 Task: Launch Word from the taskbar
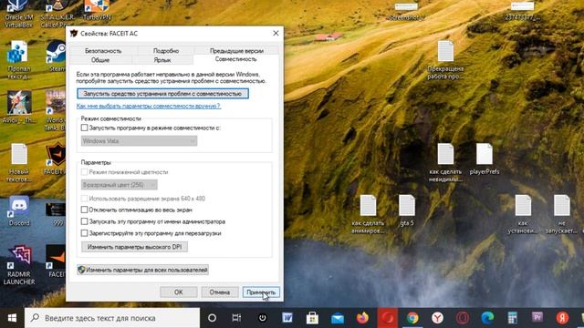pyautogui.click(x=287, y=318)
